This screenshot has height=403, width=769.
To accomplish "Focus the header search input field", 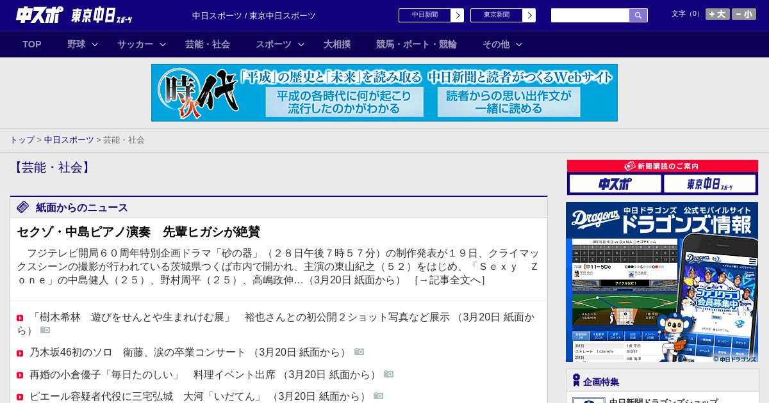I will click(x=590, y=15).
